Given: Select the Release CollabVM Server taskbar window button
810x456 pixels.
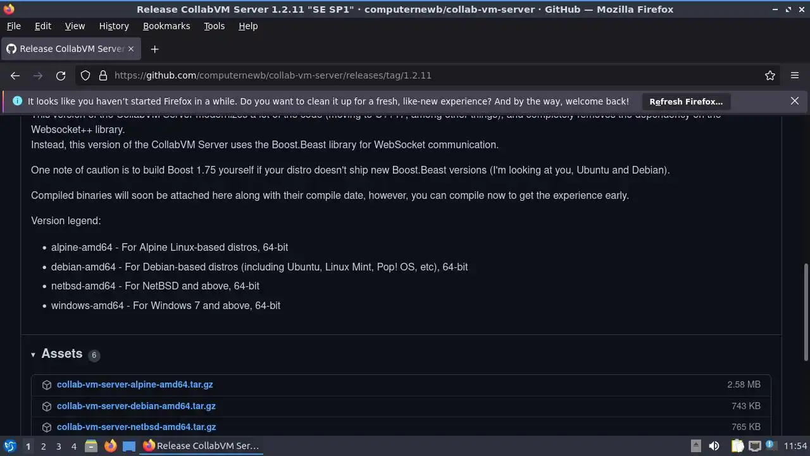Looking at the screenshot, I should tap(201, 446).
